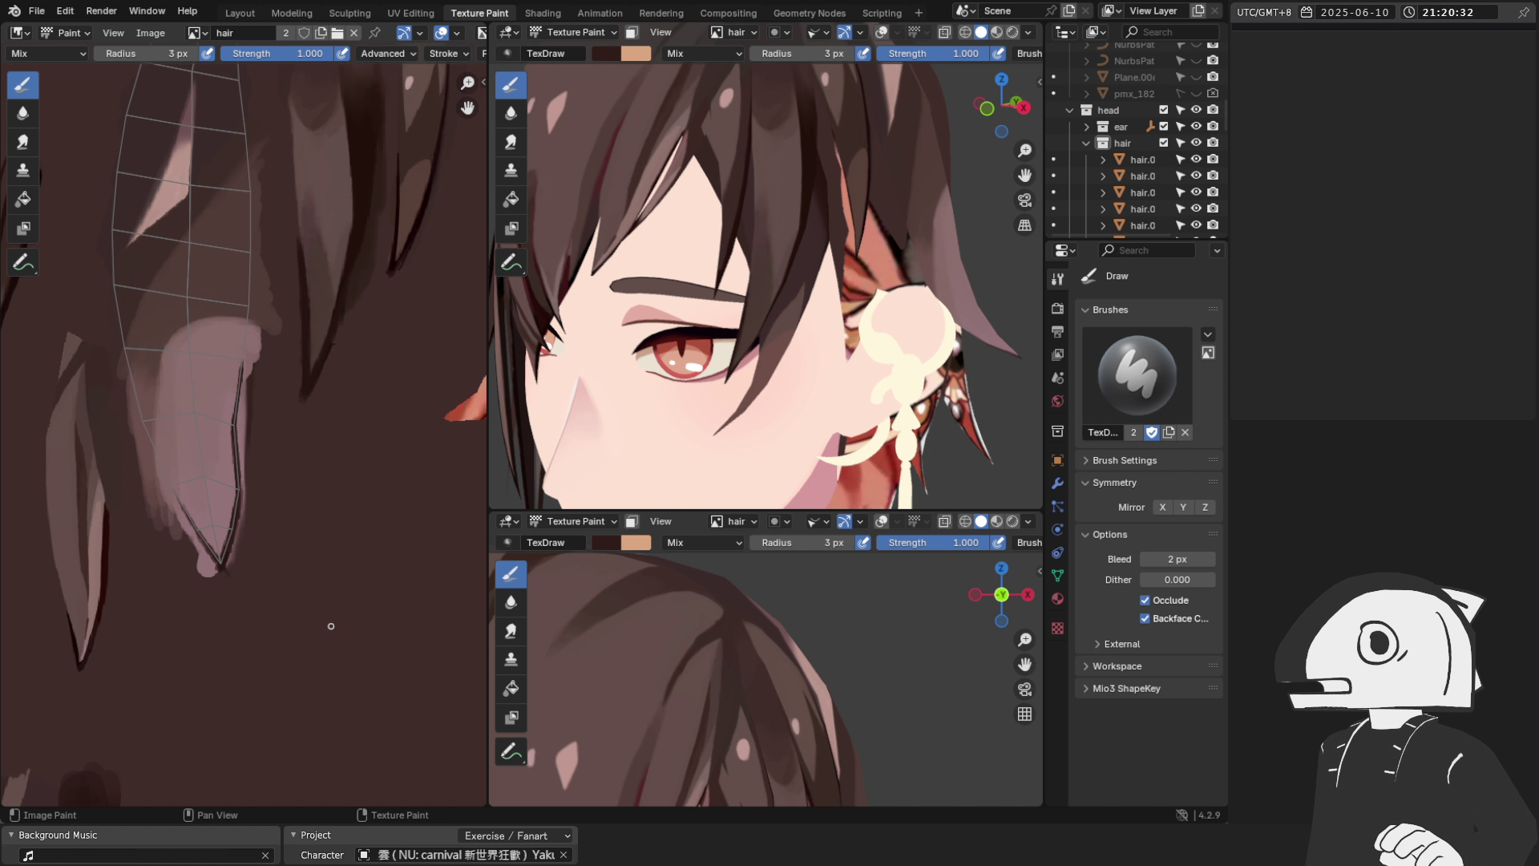Screen dimensions: 1539x866
Task: Open Exercise / Fanart project dropdown
Action: pyautogui.click(x=517, y=836)
